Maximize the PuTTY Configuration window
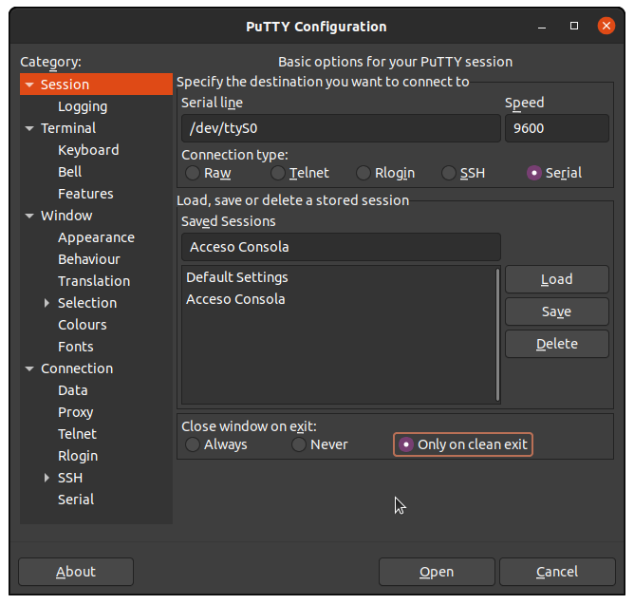Screen dimensions: 634x604 click(x=574, y=27)
